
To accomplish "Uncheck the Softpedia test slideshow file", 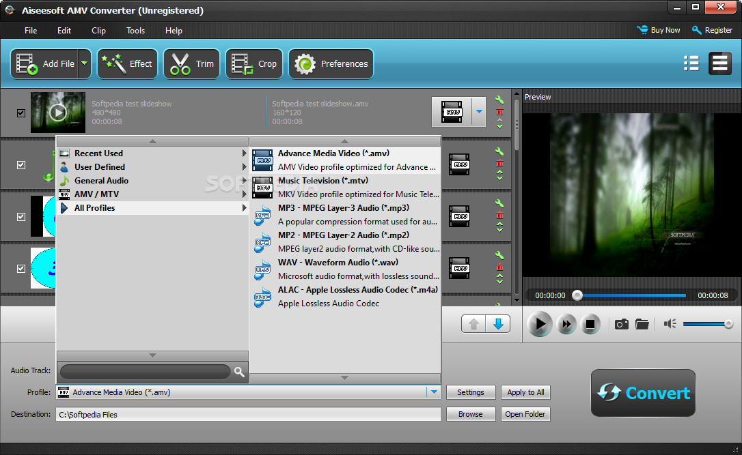I will point(20,113).
